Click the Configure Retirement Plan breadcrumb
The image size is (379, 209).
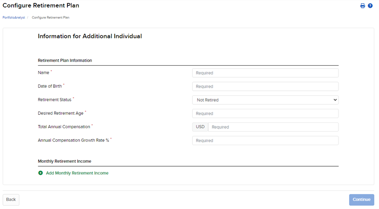(x=51, y=18)
